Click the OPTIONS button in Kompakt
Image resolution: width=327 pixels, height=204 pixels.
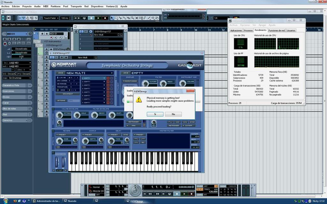(61, 100)
